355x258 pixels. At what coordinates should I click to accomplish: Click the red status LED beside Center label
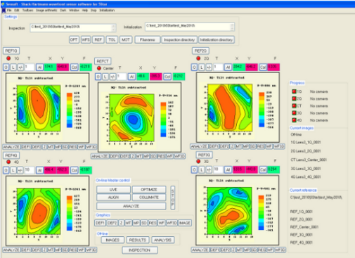(x=99, y=68)
